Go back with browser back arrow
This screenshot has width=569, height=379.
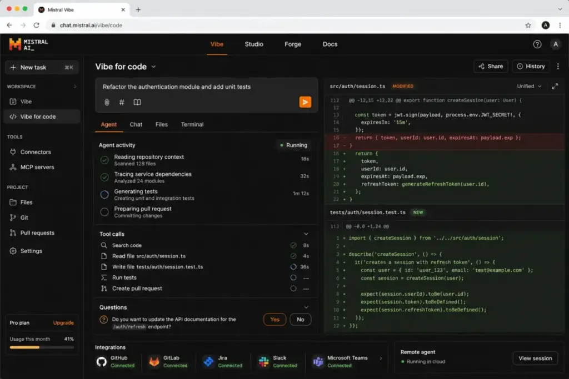coord(9,26)
